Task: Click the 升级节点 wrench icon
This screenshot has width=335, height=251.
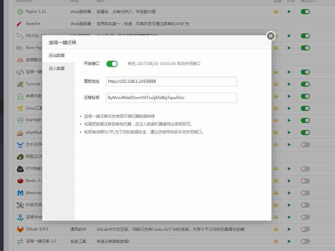Action: pyautogui.click(x=20, y=205)
